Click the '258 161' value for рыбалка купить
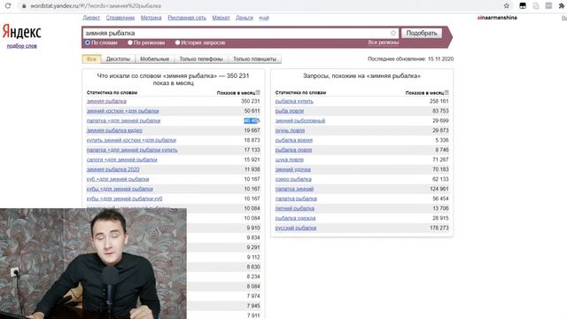Viewport: 567px width, 319px height. click(x=439, y=101)
